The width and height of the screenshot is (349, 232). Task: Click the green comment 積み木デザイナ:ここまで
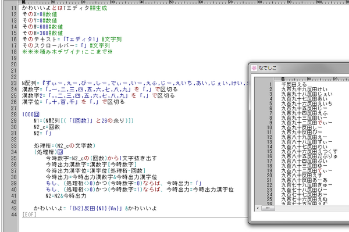coord(67,52)
